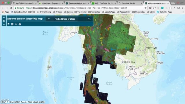Select the address bar URL
Viewport: 185px width, 104px height.
(x=76, y=8)
